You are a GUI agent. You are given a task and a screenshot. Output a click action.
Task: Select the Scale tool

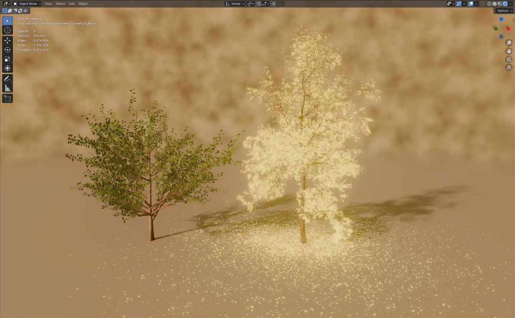click(x=7, y=59)
